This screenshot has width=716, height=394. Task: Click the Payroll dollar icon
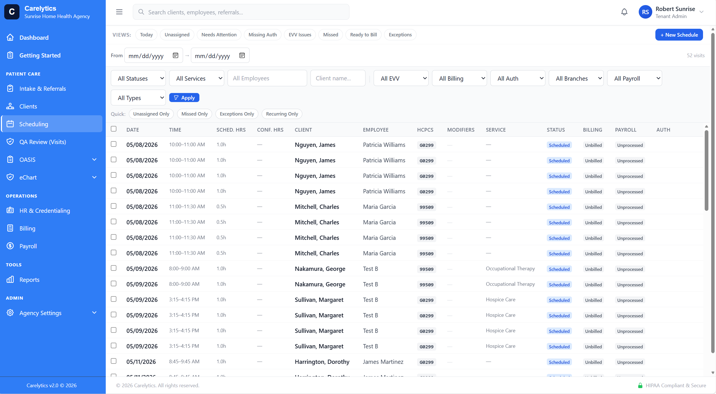pyautogui.click(x=10, y=246)
